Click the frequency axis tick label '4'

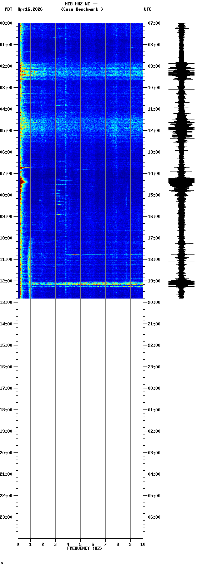point(68,544)
